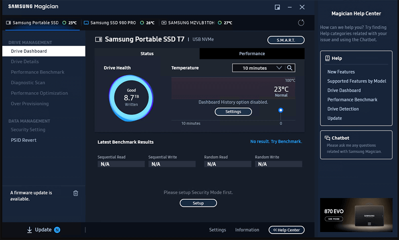Click the Help book icon in Help panel

[x=328, y=58]
